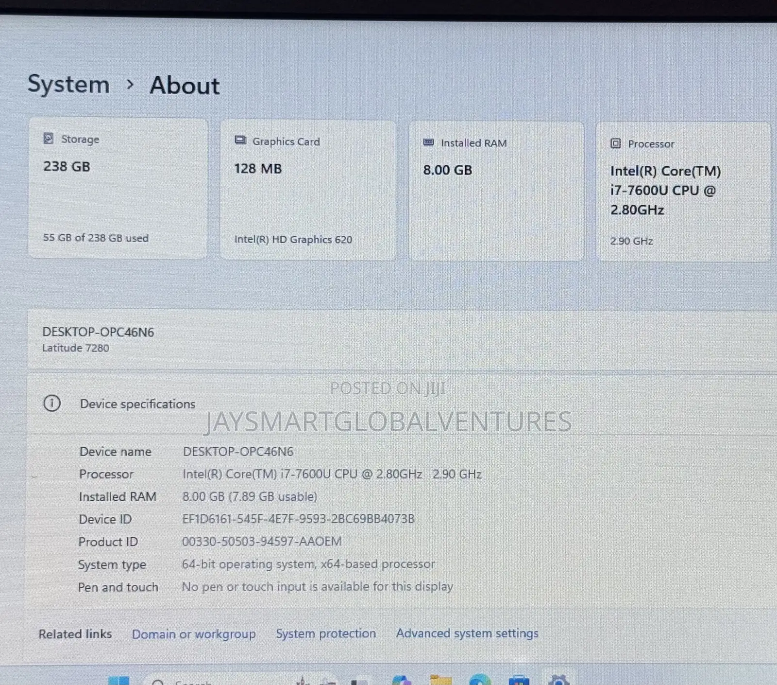777x685 pixels.
Task: Click 'Intel(R) HD Graphics 620' text
Action: point(293,239)
